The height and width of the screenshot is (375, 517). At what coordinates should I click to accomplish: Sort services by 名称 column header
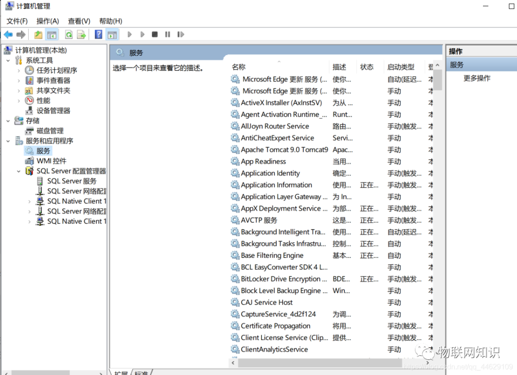[280, 67]
